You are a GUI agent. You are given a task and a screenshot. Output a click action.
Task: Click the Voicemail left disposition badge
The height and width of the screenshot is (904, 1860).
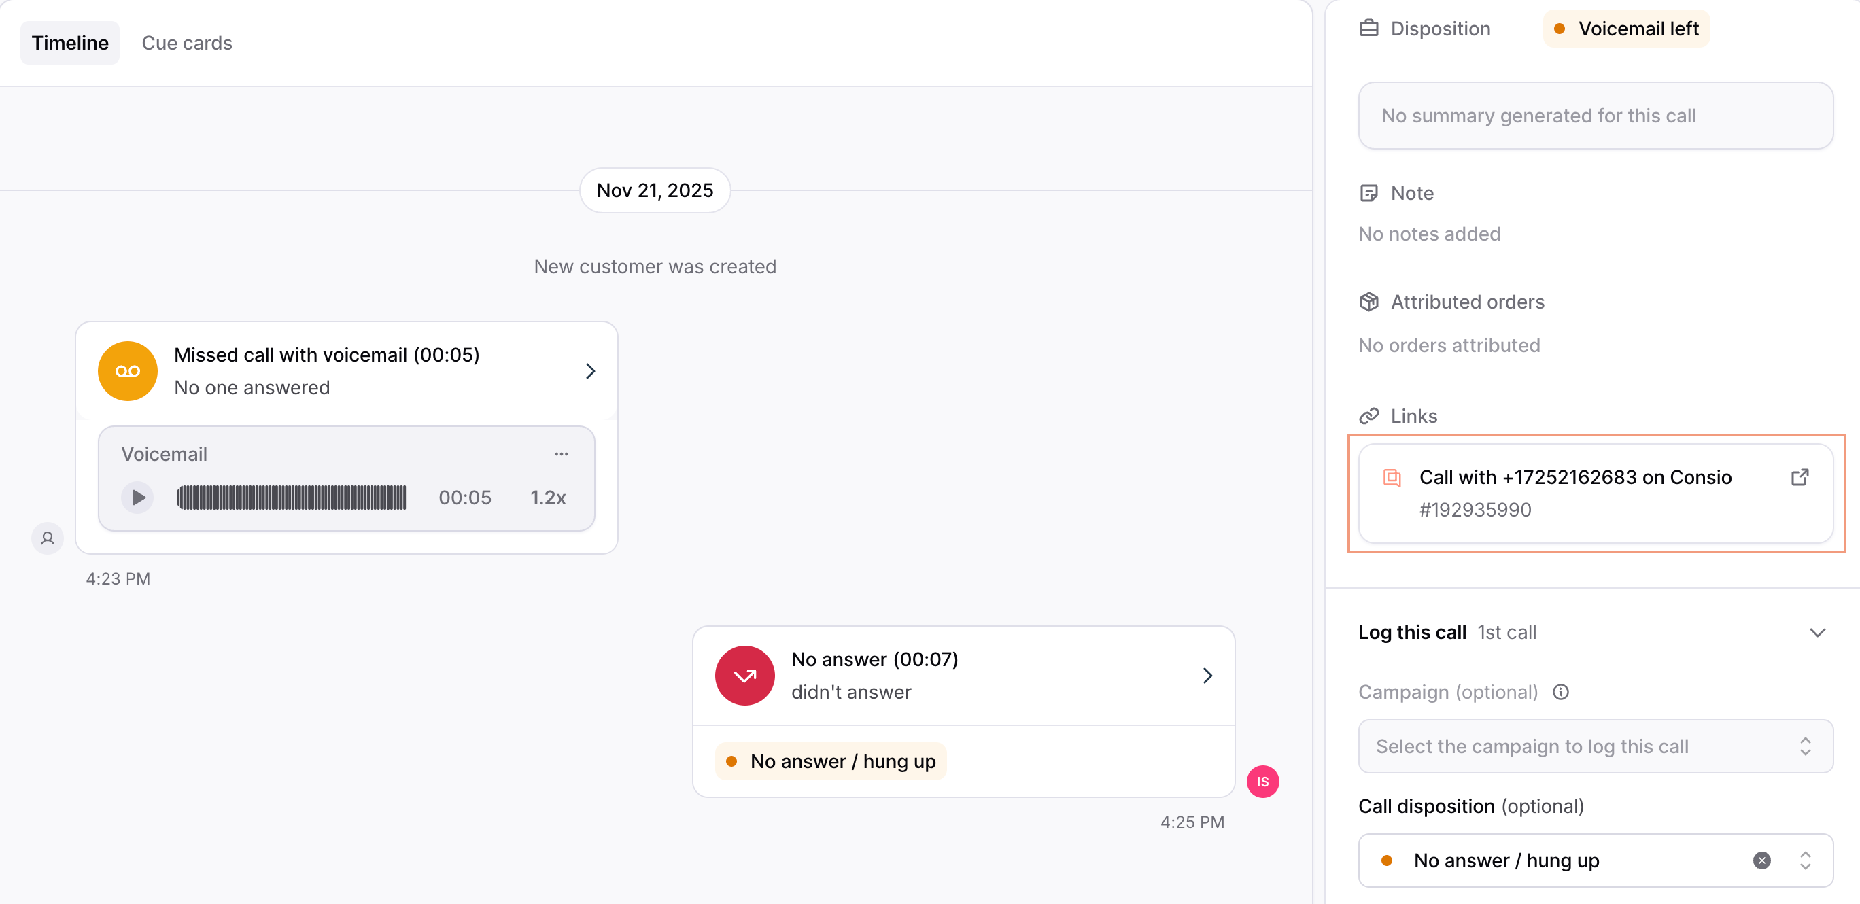tap(1626, 29)
